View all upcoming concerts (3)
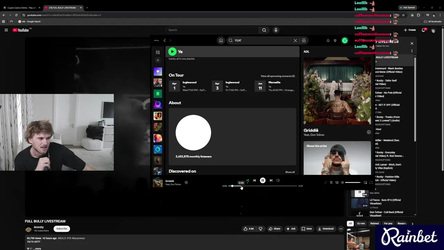The image size is (444, 250). coord(277,76)
